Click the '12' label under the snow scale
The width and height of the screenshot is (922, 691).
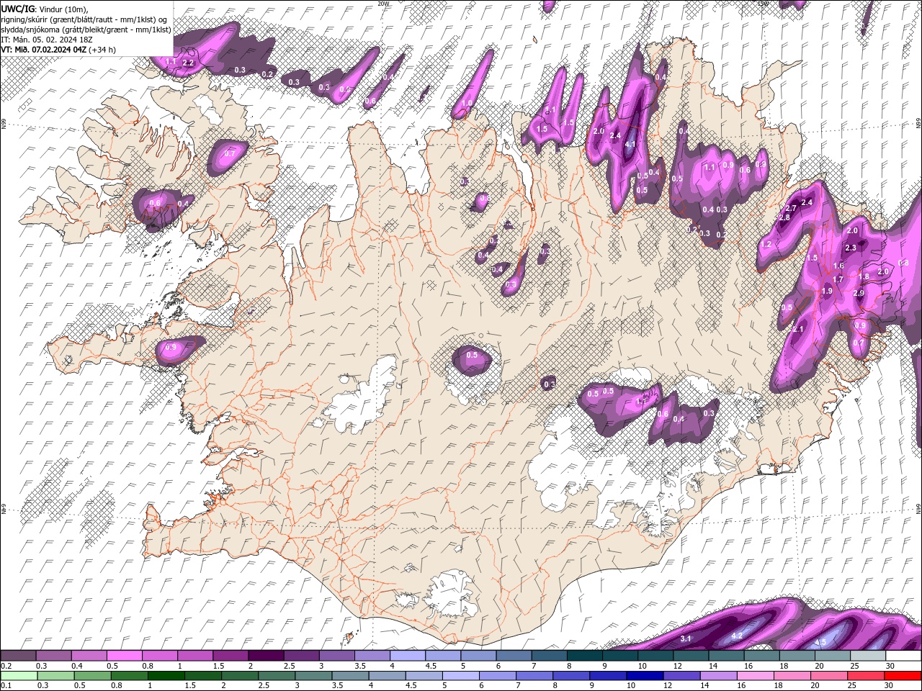point(677,666)
